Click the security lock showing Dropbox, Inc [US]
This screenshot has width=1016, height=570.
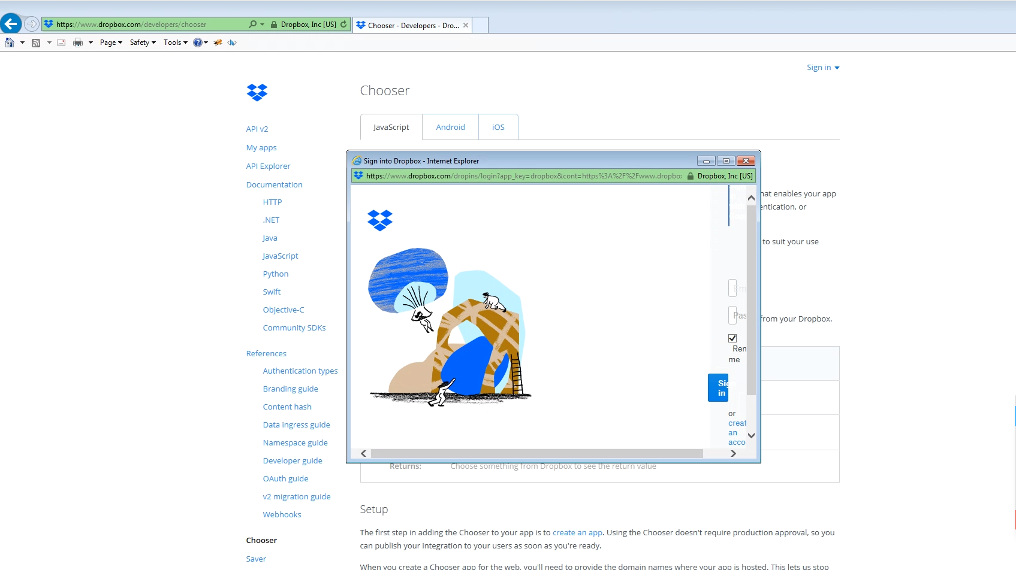click(x=273, y=24)
